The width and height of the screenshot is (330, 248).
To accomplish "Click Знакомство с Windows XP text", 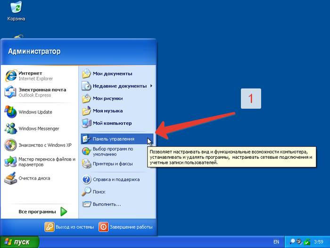I will tap(45, 145).
